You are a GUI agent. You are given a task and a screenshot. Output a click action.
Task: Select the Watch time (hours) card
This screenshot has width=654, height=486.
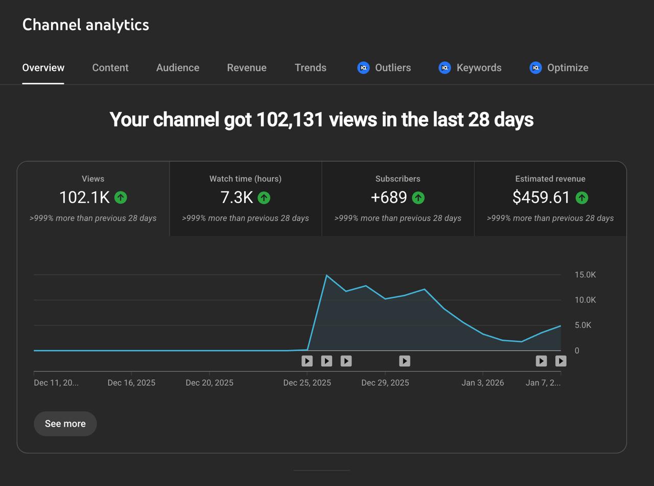point(245,199)
